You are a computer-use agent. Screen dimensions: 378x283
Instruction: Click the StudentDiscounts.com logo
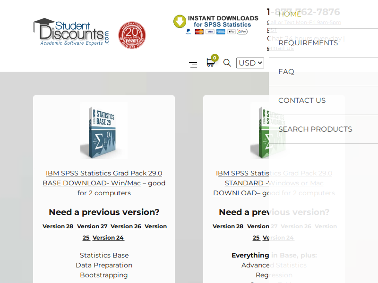[x=71, y=32]
